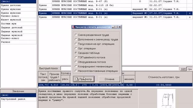Select 'Брюки мужские' category
The width and height of the screenshot is (193, 108).
[18, 9]
